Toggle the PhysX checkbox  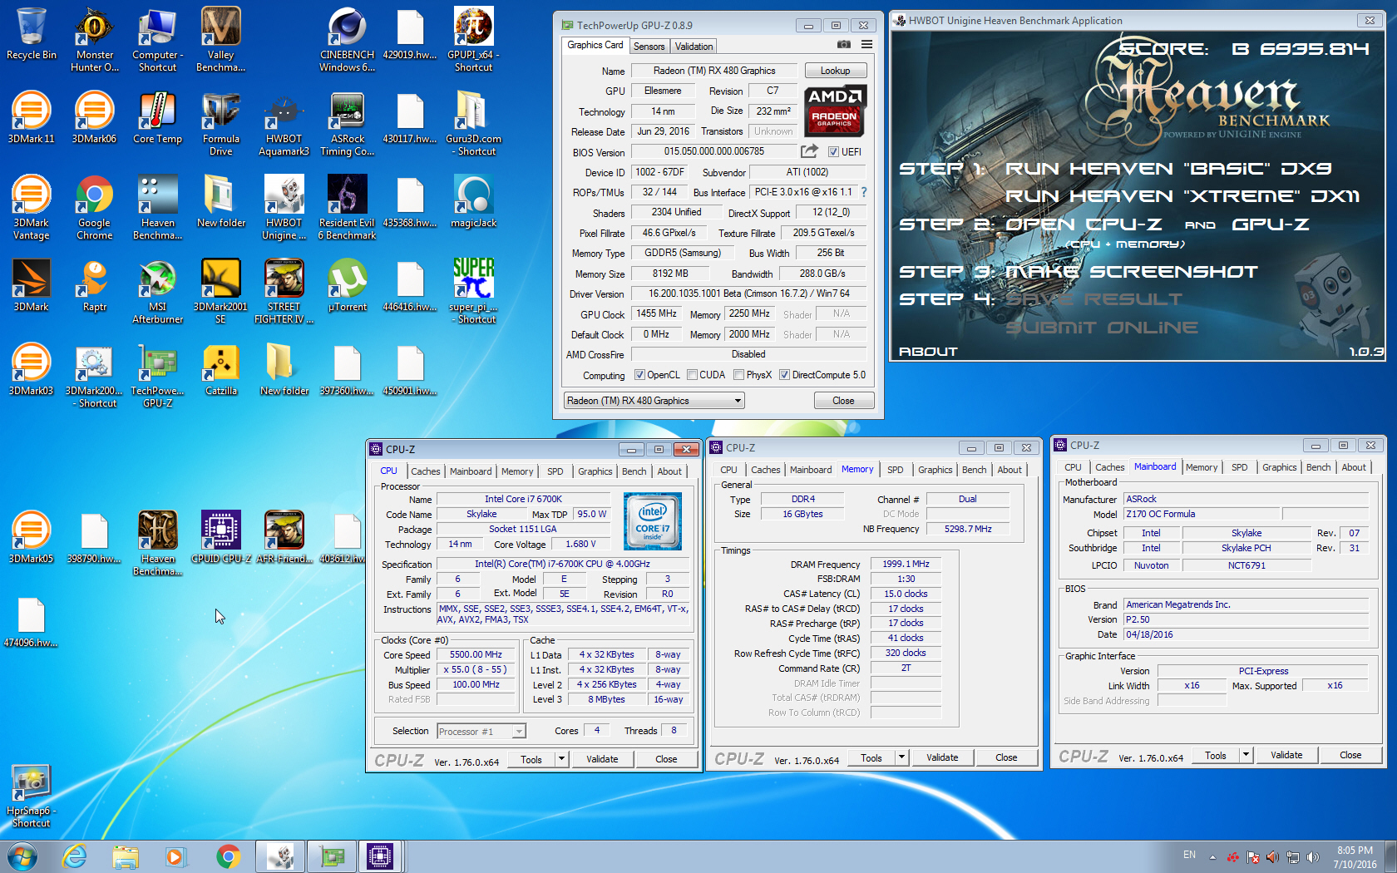(x=738, y=375)
